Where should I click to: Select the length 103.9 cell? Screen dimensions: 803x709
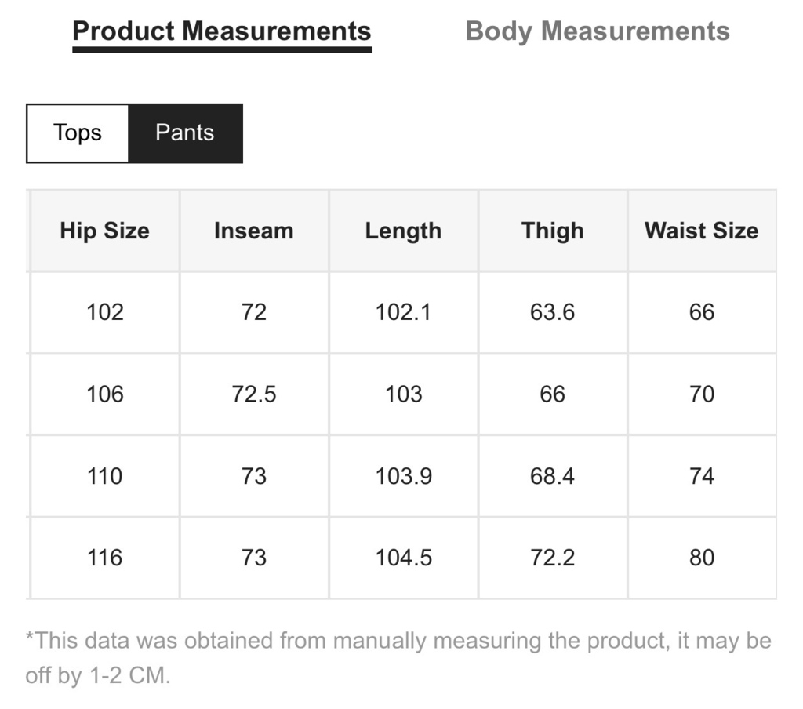pyautogui.click(x=404, y=476)
